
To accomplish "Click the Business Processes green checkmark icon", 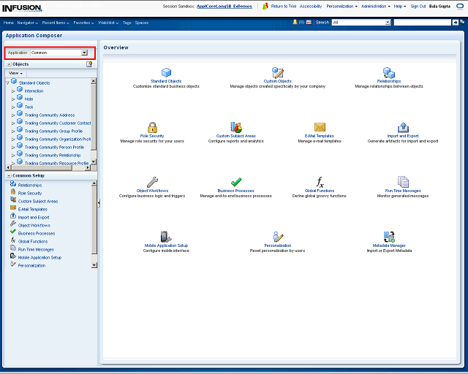I will point(236,182).
